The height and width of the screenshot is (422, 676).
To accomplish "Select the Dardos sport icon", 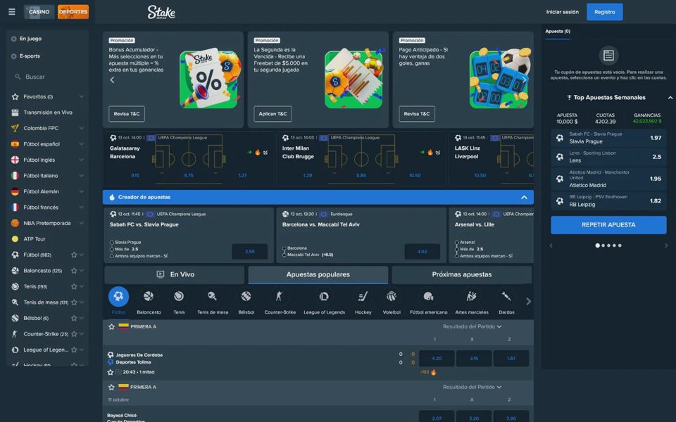I will (506, 296).
